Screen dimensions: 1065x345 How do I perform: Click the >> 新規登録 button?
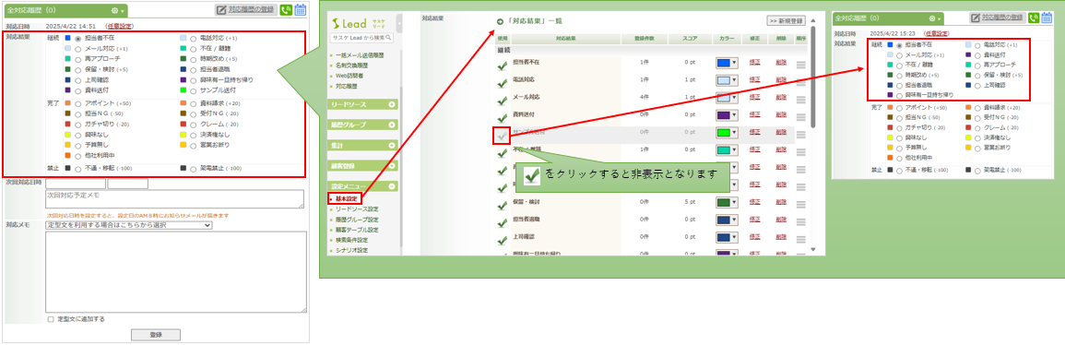click(x=787, y=21)
